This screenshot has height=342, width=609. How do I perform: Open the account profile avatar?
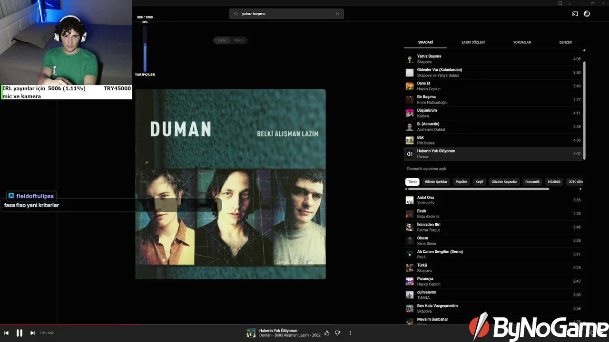(587, 14)
